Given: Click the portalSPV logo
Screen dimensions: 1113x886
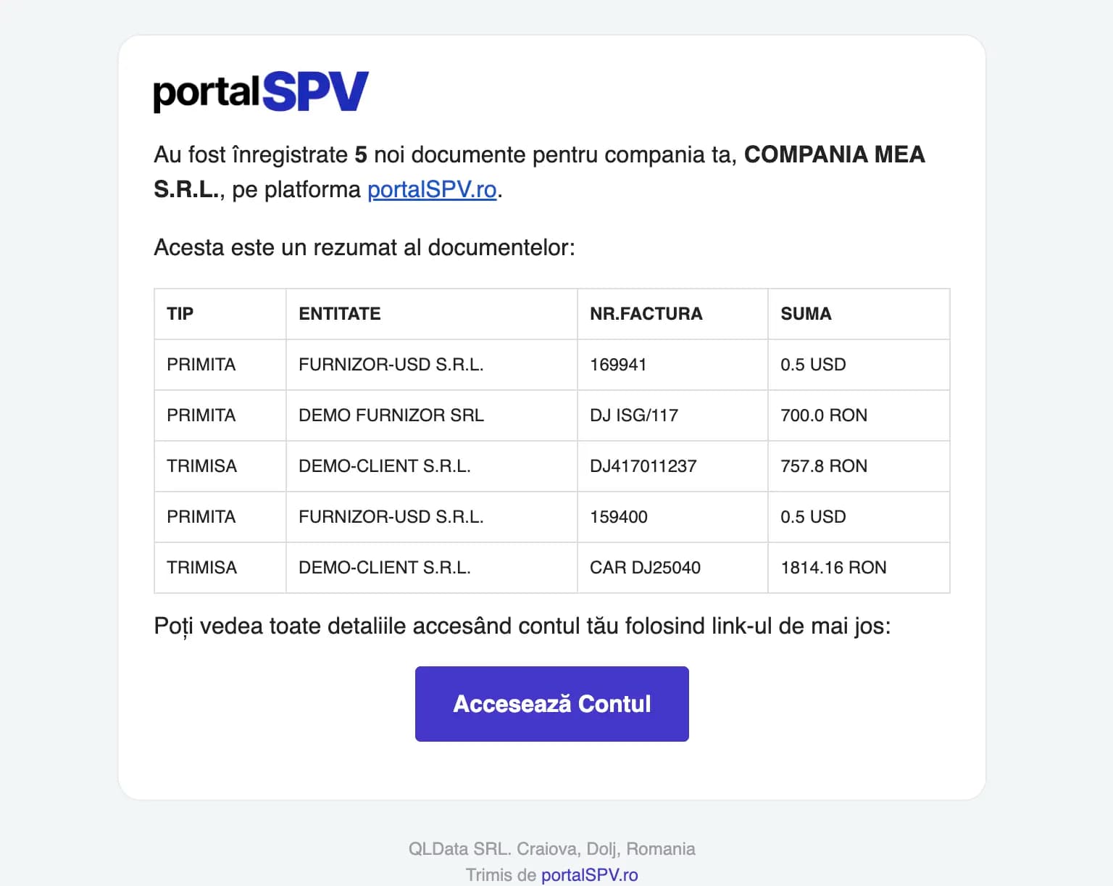Looking at the screenshot, I should [x=261, y=91].
